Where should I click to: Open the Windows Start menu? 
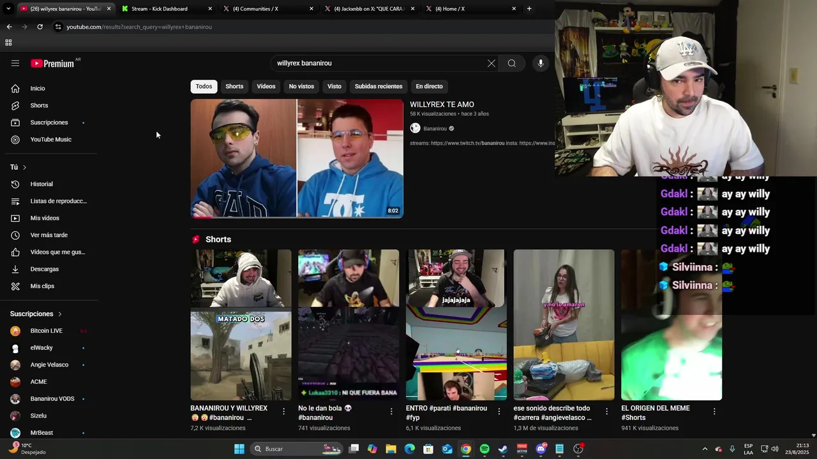click(x=239, y=449)
